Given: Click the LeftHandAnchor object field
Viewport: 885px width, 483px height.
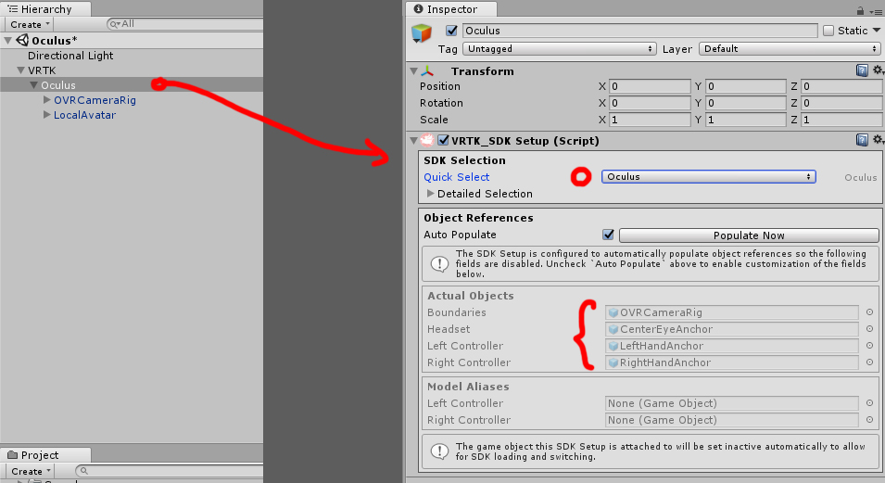Looking at the screenshot, I should [732, 346].
